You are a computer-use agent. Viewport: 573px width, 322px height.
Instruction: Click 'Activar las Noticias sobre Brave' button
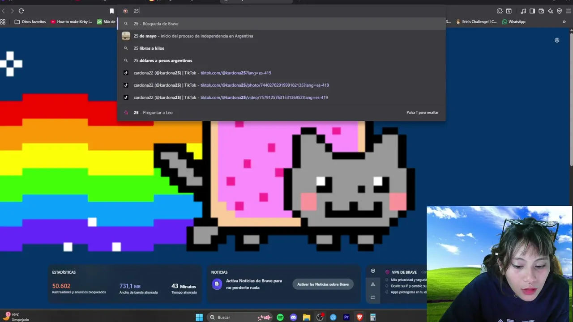[x=323, y=284]
